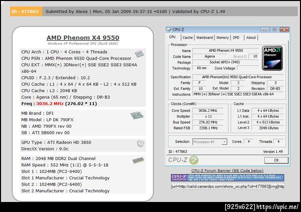Click the Threads count field
Screen dimensions: 301x212
pyautogui.click(x=278, y=142)
